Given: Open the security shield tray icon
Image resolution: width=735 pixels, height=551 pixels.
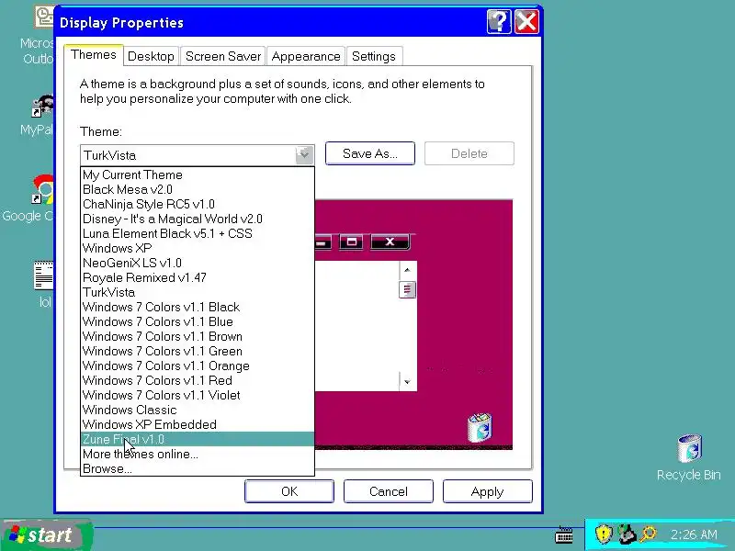Looking at the screenshot, I should click(x=604, y=534).
